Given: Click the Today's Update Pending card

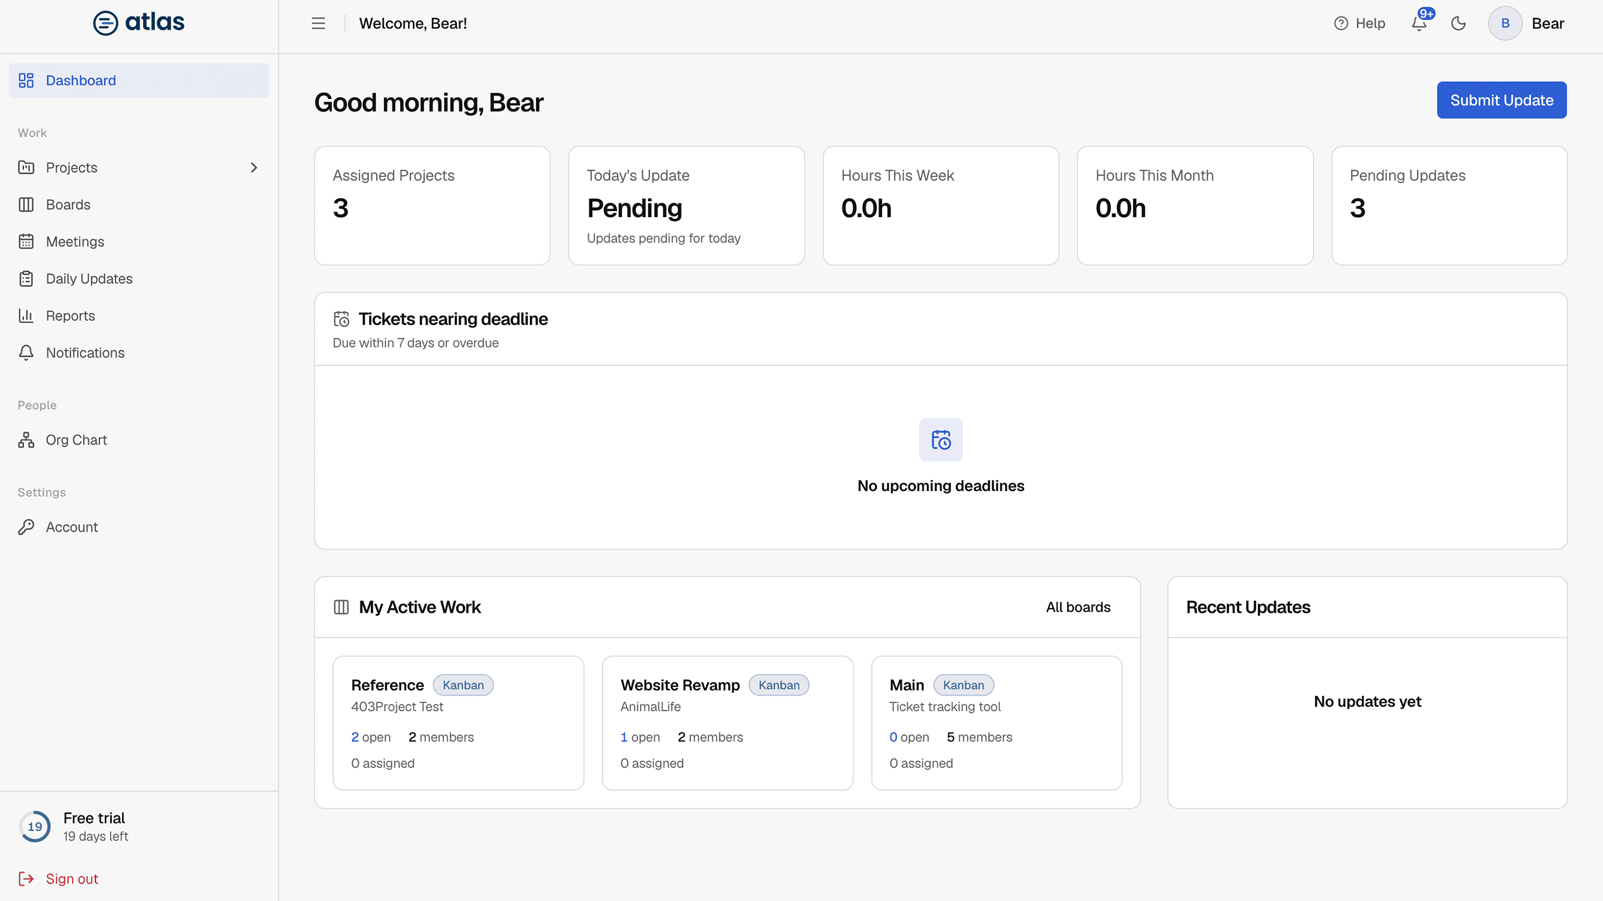Looking at the screenshot, I should [686, 206].
